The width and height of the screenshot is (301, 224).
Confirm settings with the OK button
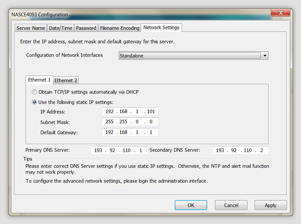tap(191, 205)
